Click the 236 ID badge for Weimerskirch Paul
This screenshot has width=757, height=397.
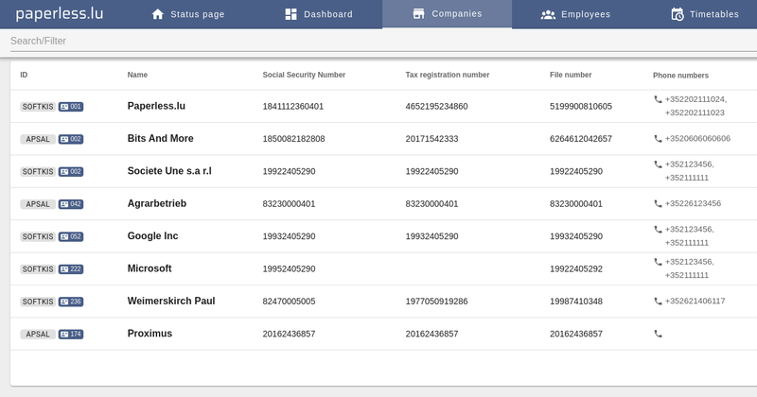[x=71, y=302]
